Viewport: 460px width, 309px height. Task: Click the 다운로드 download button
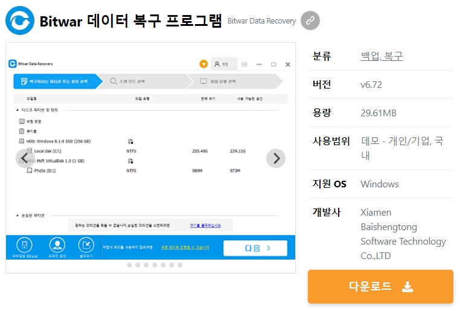[380, 287]
